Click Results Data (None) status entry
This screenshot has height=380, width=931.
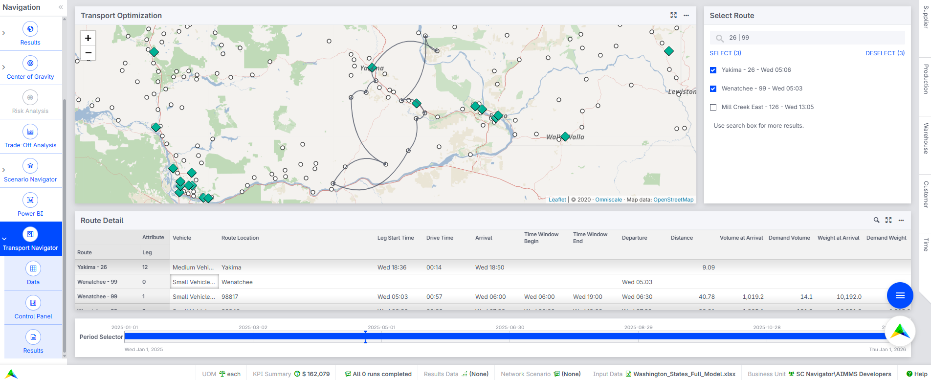tap(456, 374)
